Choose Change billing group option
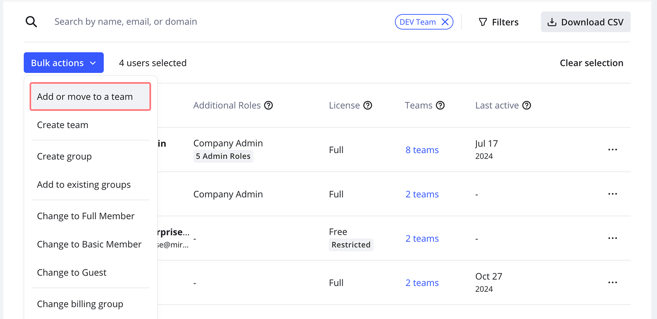The height and width of the screenshot is (319, 657). [x=80, y=304]
